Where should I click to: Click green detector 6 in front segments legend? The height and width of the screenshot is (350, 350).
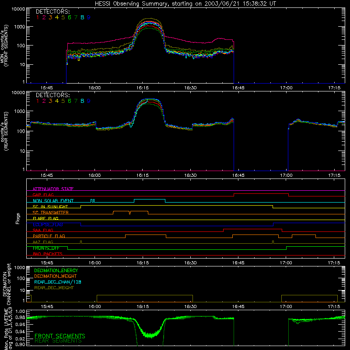point(70,17)
